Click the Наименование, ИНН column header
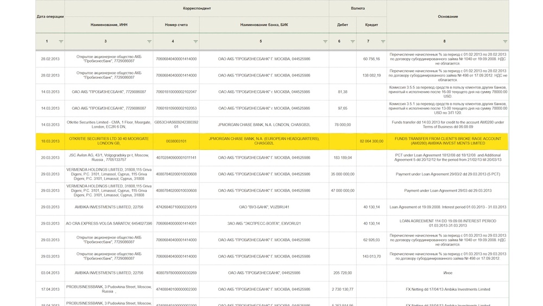This screenshot has height=306, width=543. 109,25
